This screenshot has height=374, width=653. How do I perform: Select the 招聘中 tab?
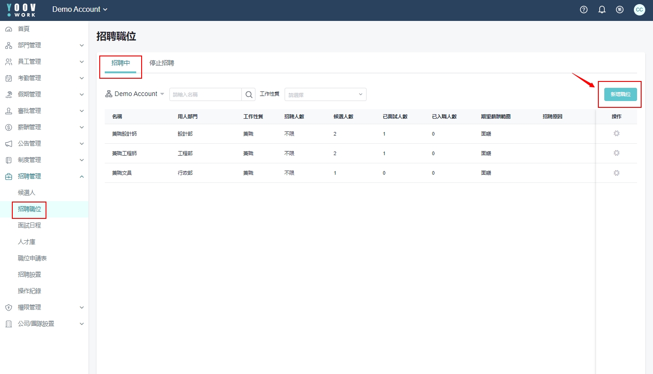(x=121, y=63)
